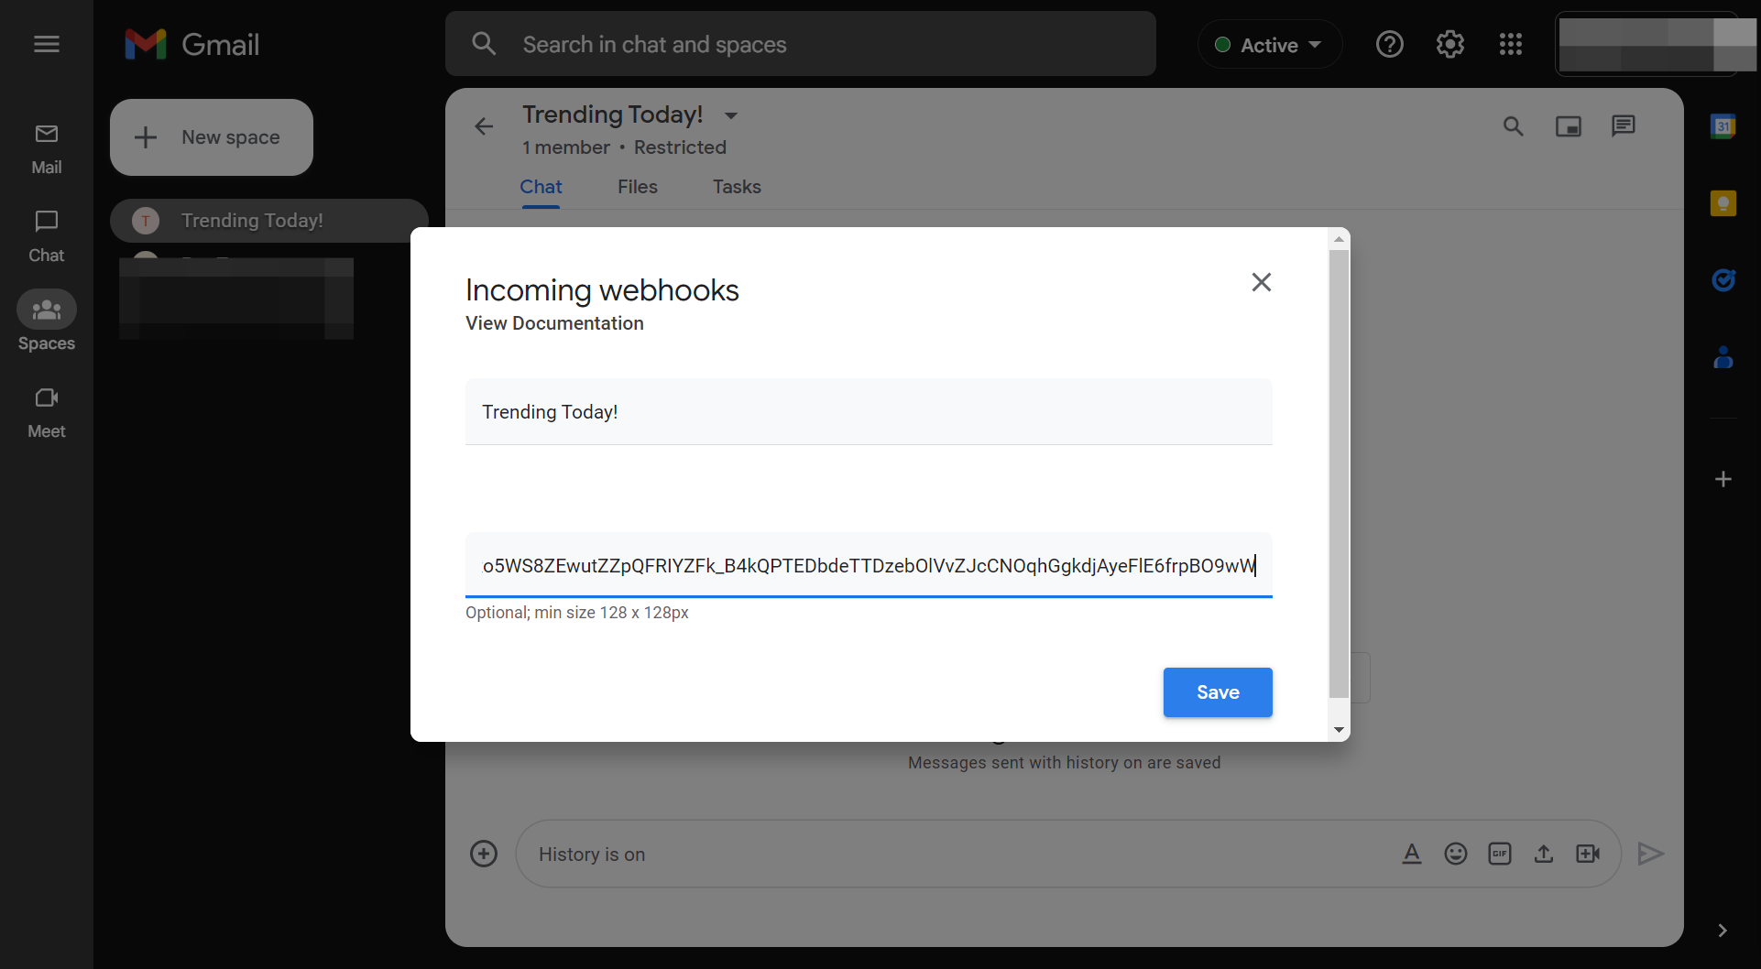Open Google Keep side panel

click(1723, 203)
